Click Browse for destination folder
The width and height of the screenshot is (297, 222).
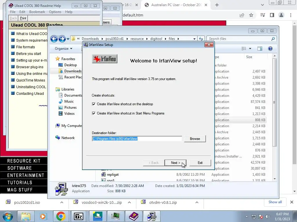(x=195, y=139)
